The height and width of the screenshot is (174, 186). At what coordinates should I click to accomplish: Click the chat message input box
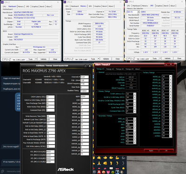point(13,171)
